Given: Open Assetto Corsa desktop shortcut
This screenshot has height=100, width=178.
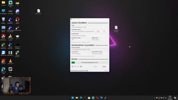Looking at the screenshot, I should pos(18,28).
